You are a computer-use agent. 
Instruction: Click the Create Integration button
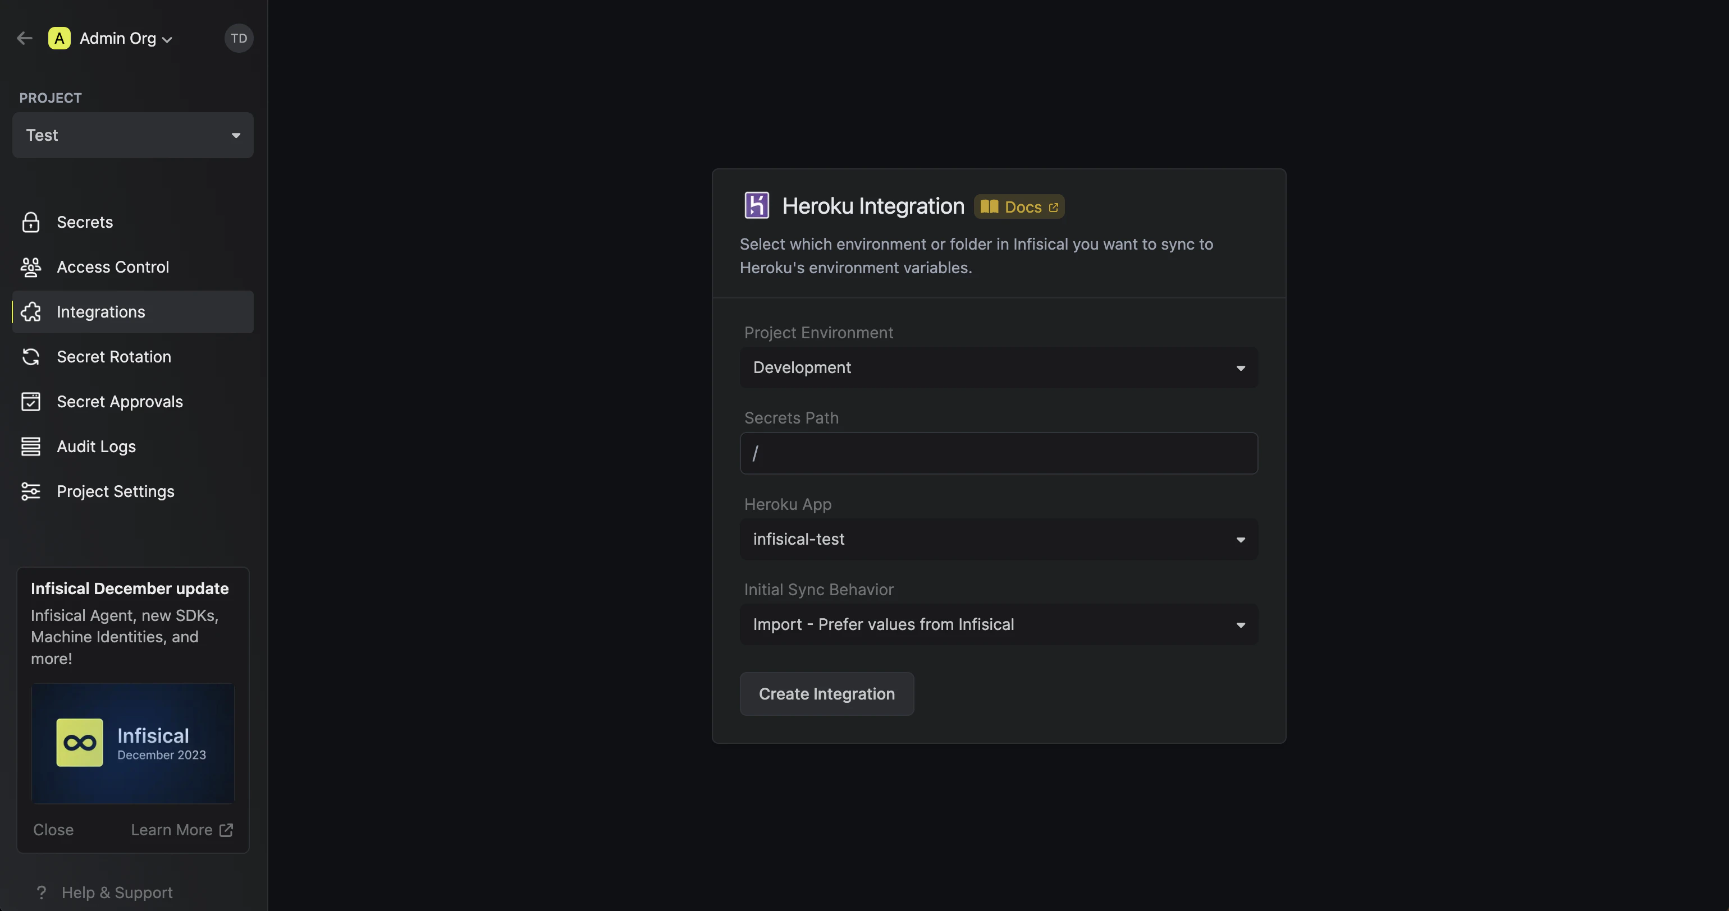tap(827, 694)
